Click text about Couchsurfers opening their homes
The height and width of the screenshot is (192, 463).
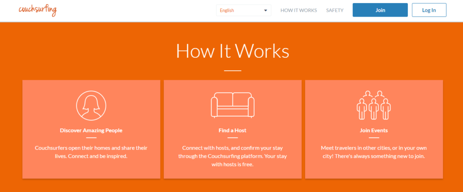[91, 152]
